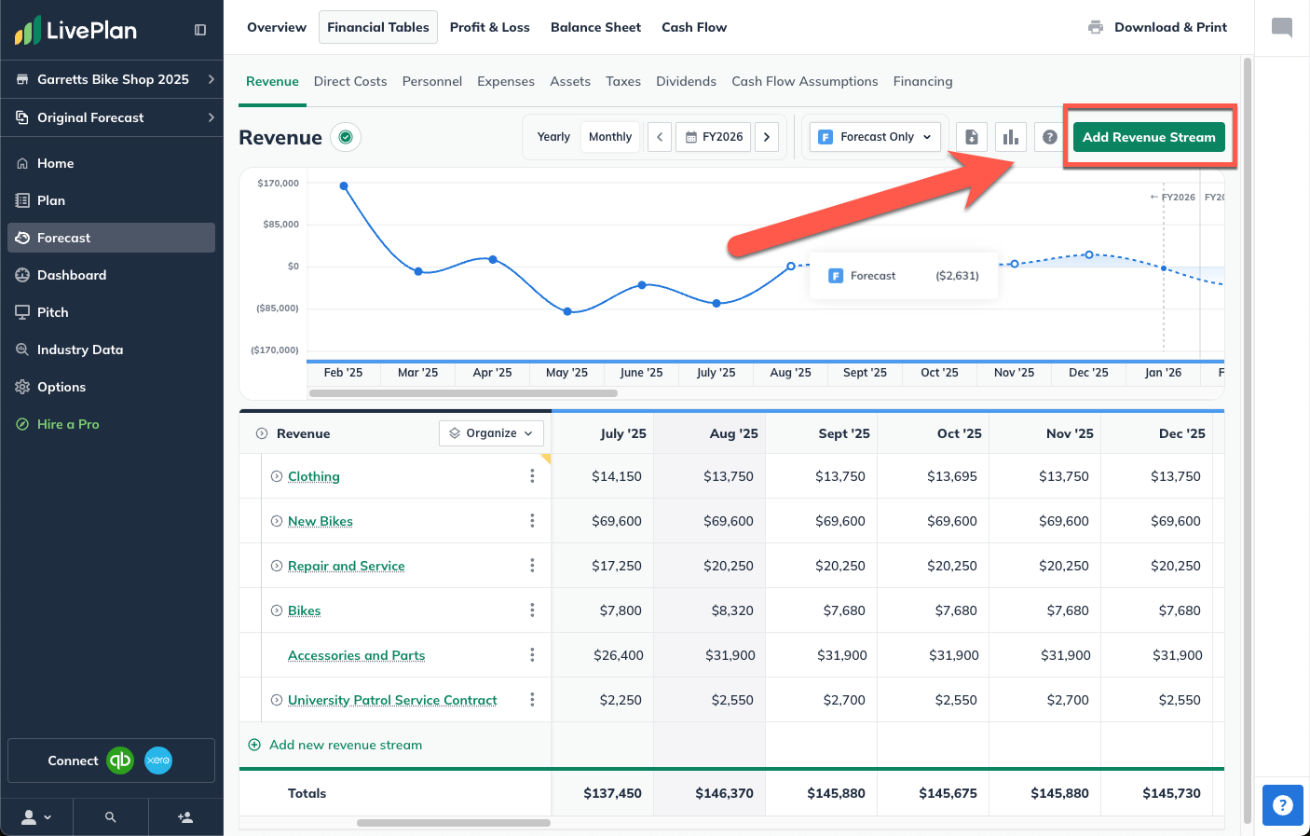
Task: Select Monthly view
Action: [x=609, y=136]
